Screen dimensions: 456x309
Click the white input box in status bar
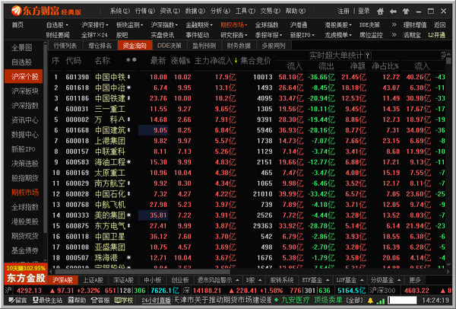pos(403,301)
